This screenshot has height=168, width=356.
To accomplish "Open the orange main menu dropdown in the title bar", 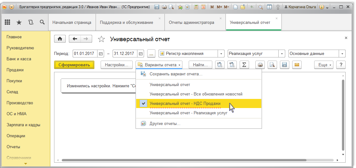I will pyautogui.click(x=12, y=7).
